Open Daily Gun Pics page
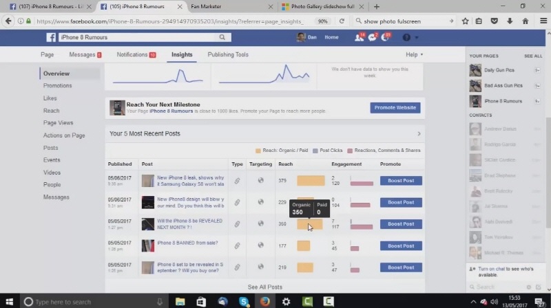551x308 pixels. 499,70
